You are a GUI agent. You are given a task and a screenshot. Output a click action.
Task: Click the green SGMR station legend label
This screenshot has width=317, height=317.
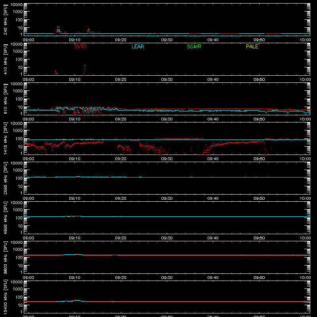click(x=194, y=46)
